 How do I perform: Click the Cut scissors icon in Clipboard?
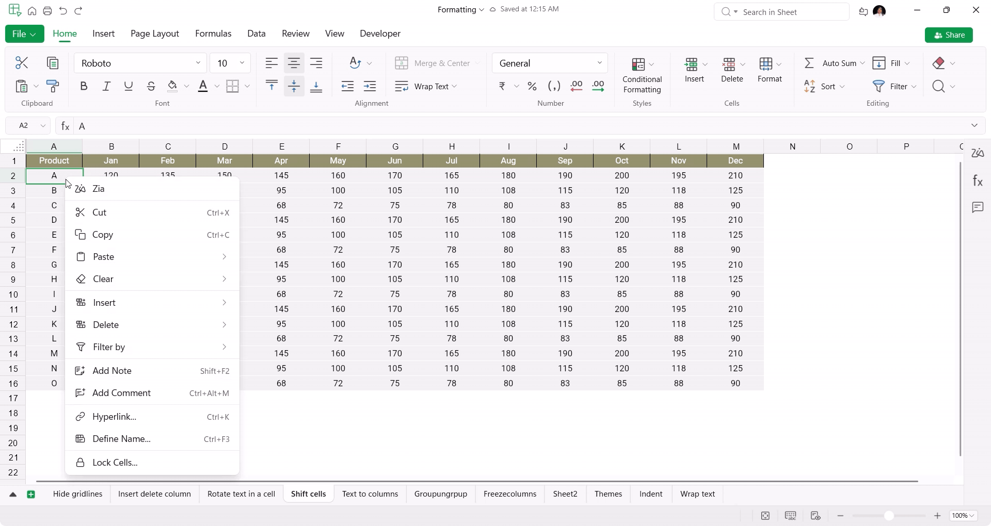22,63
